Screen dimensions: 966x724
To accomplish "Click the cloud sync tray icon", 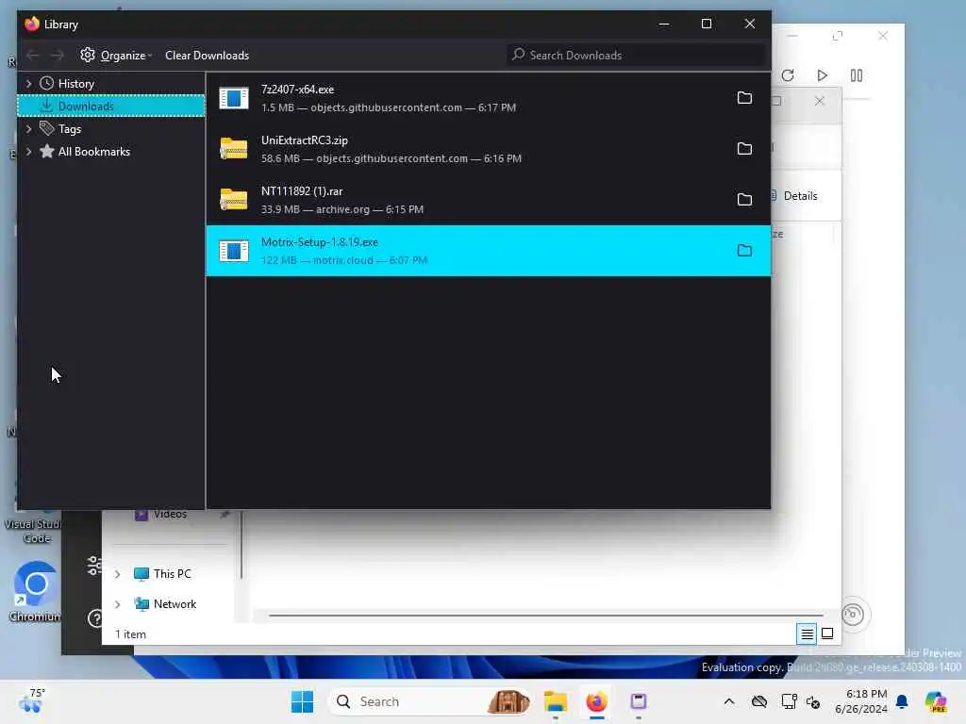I will tap(759, 701).
